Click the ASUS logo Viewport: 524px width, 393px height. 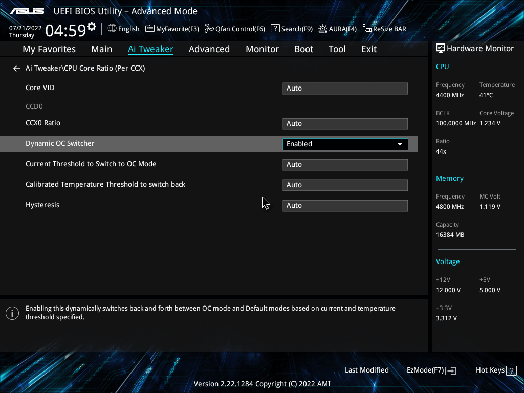pos(27,11)
